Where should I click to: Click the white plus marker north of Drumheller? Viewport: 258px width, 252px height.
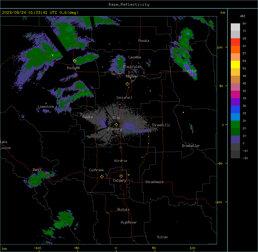coord(183,112)
